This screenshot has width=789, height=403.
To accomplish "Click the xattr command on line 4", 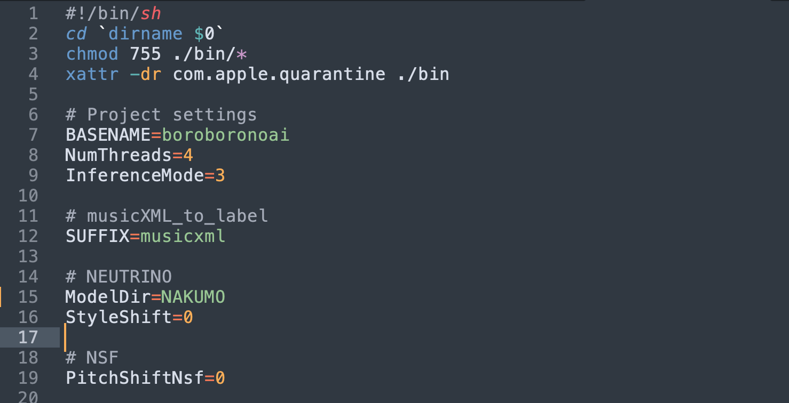I will tap(92, 74).
